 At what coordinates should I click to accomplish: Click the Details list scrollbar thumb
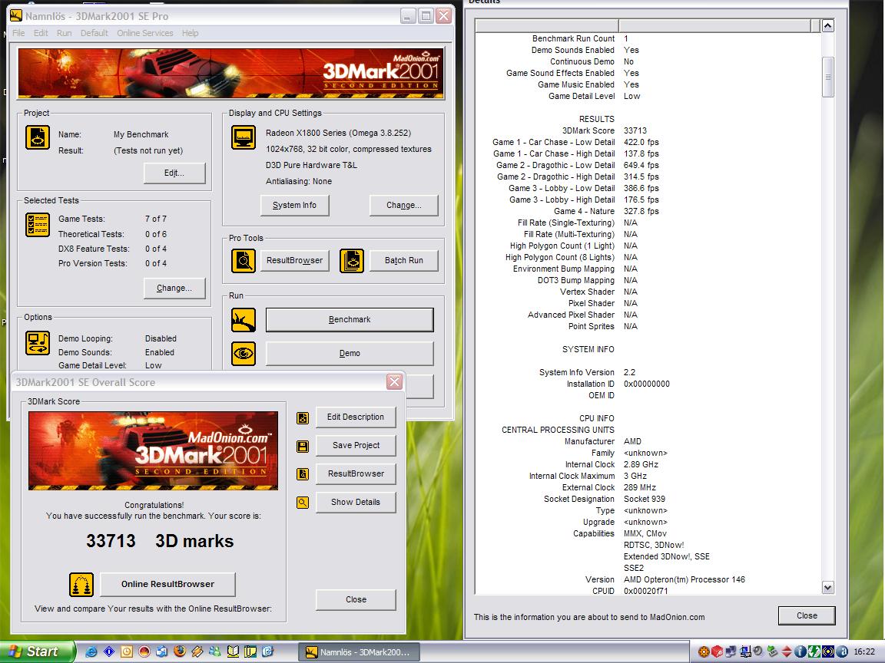828,77
